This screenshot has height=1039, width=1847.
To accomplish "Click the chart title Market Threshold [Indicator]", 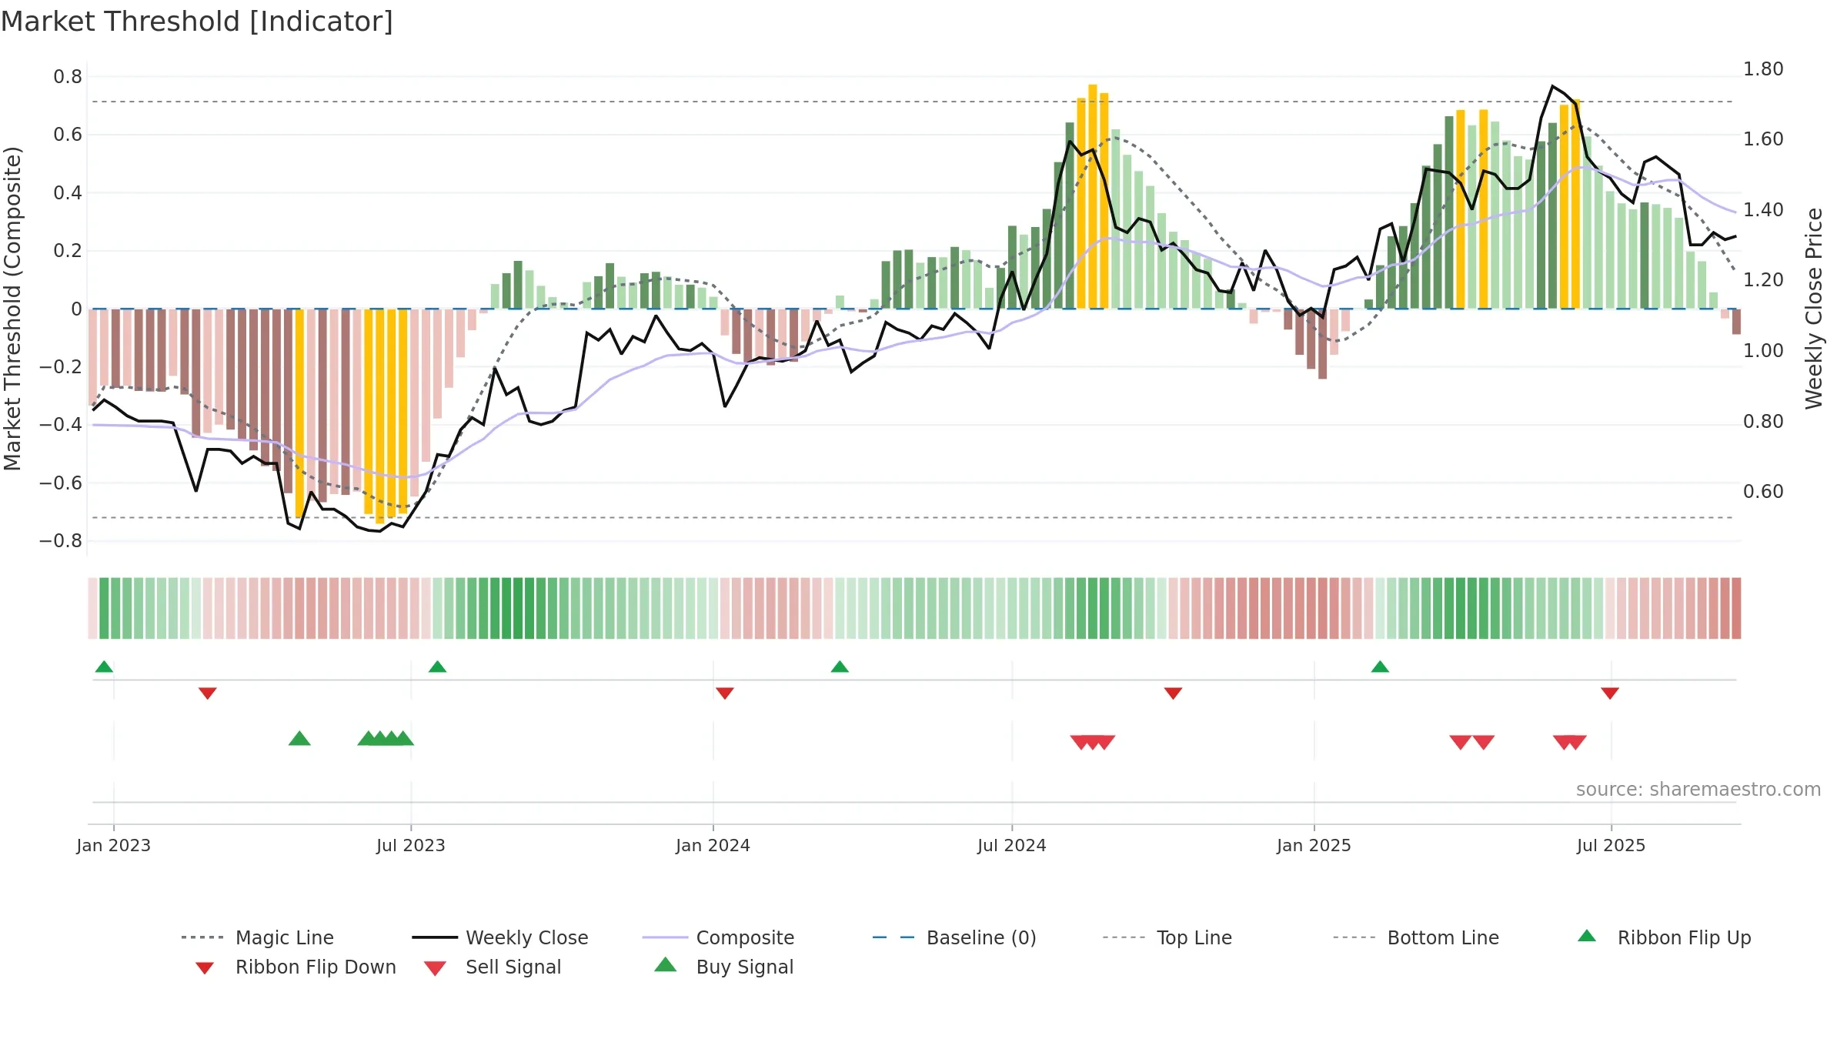I will click(x=197, y=22).
